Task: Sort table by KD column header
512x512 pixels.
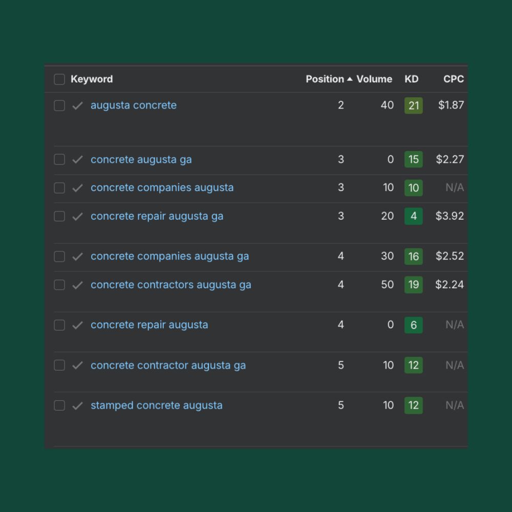Action: (411, 79)
